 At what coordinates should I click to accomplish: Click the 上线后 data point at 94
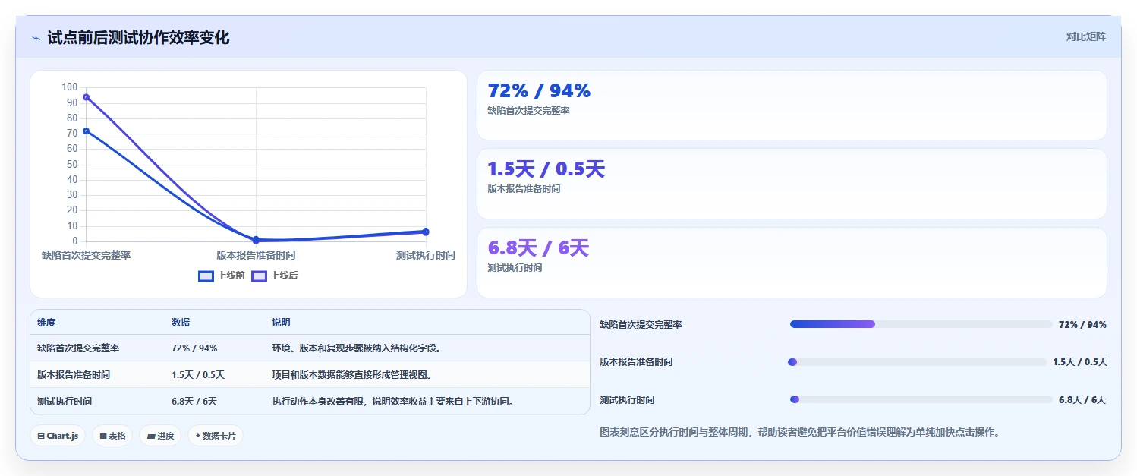[86, 97]
